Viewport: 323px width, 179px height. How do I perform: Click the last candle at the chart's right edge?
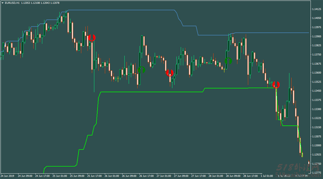pos(309,163)
